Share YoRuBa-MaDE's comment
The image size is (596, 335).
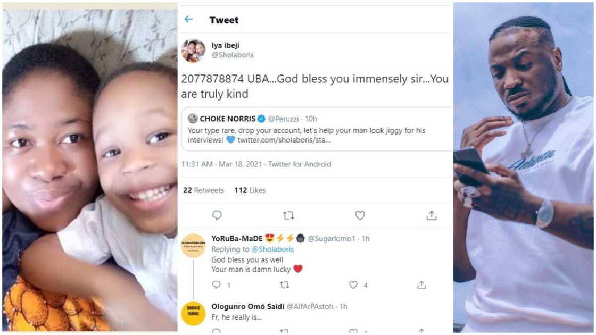click(x=421, y=285)
